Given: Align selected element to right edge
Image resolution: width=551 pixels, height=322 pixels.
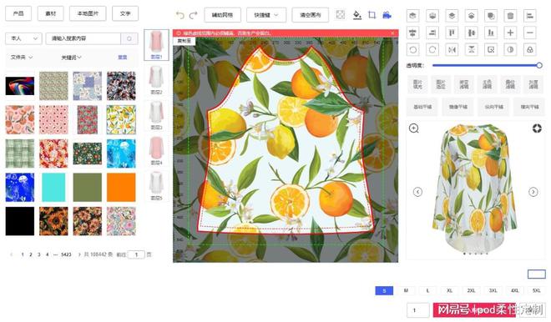Looking at the screenshot, I should coord(432,33).
